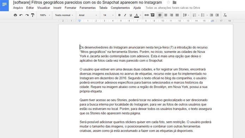This screenshot has width=245, height=138.
Task: Open the Formatar menu
Action: (71, 8)
